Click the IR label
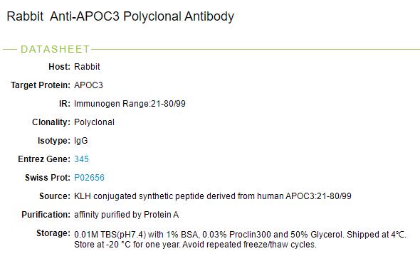Viewport: 420px width, 256px height. point(65,104)
